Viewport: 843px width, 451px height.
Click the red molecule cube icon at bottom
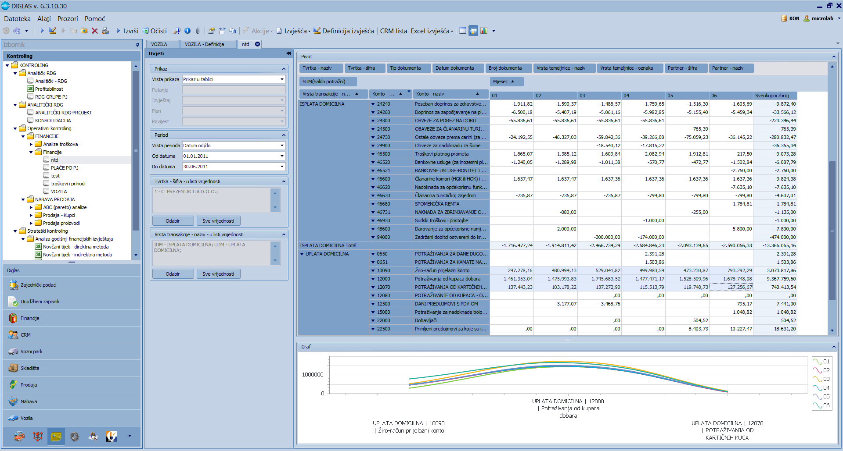click(x=38, y=437)
